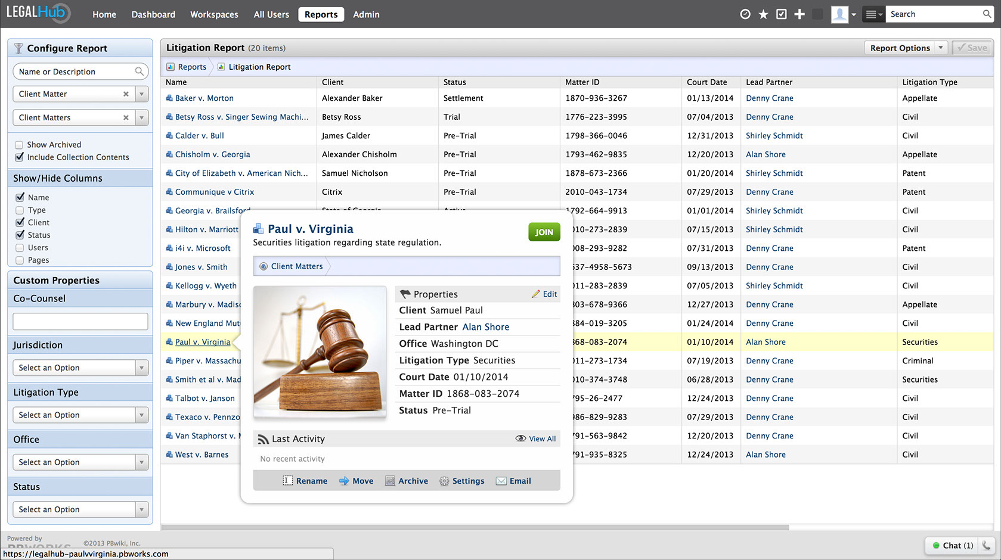Check the Type column checkbox

click(x=20, y=210)
